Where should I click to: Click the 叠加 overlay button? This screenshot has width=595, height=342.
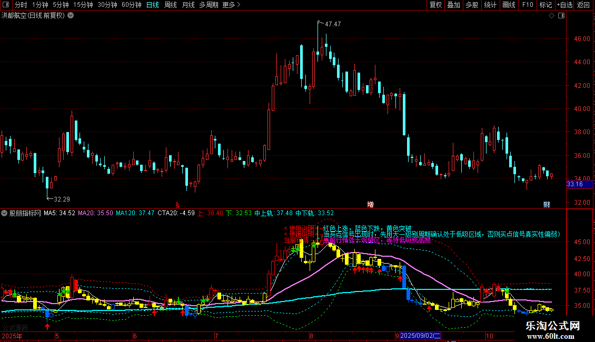[453, 5]
